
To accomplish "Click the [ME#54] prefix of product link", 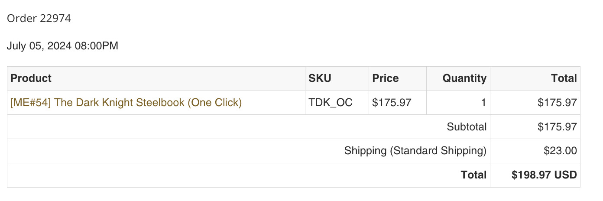I will [x=30, y=103].
